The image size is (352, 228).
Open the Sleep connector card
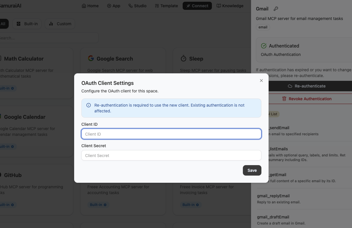(x=211, y=61)
